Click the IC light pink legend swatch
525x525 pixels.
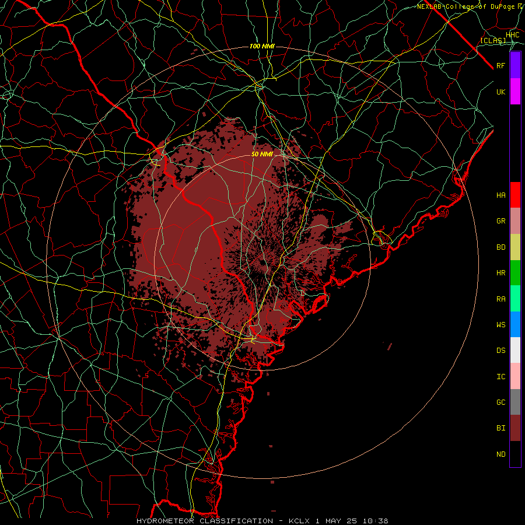coord(515,376)
